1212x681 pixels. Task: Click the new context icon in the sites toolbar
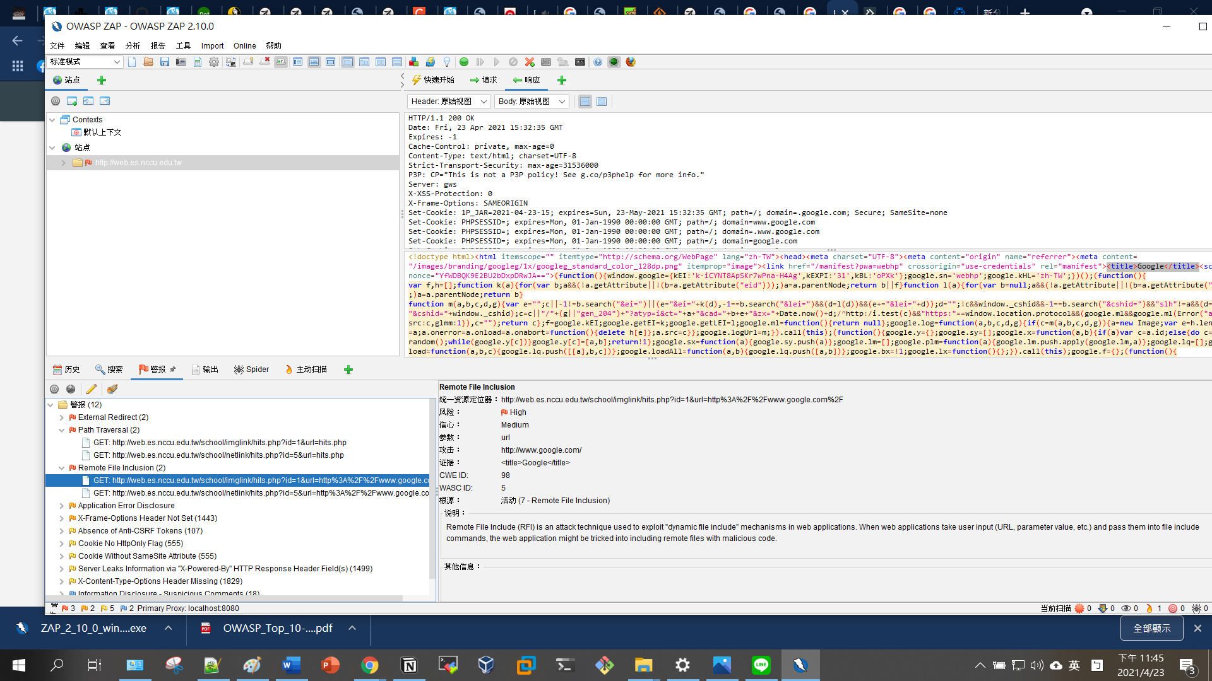coord(72,101)
